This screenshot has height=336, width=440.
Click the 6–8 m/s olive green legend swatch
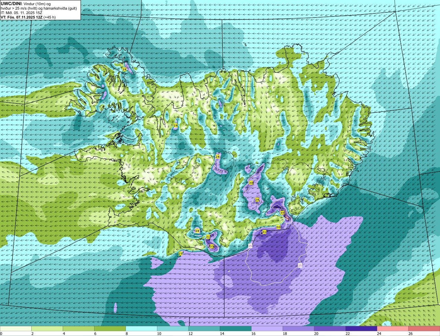pos(110,329)
